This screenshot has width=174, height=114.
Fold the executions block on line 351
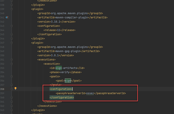point(12,60)
